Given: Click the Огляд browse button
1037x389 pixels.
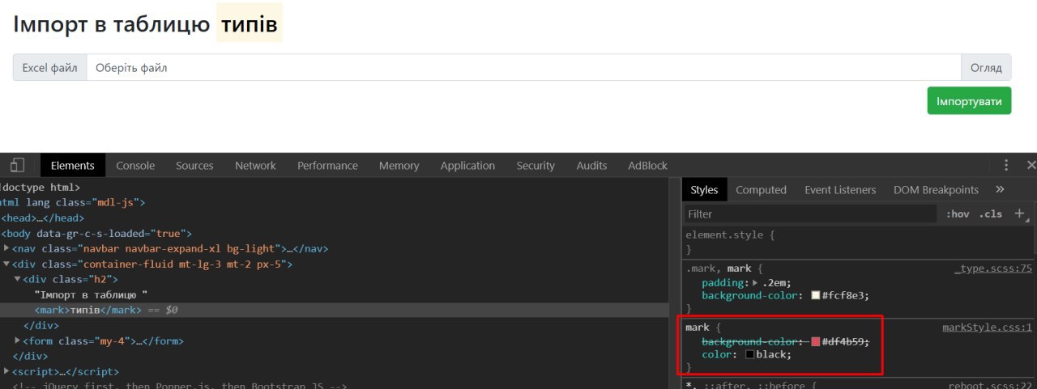Looking at the screenshot, I should pos(986,68).
